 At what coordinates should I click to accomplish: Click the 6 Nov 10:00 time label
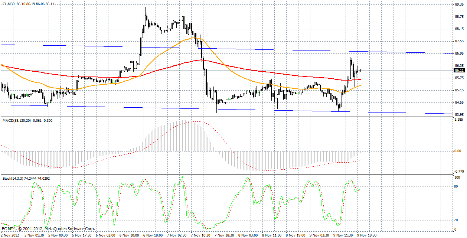129,235
